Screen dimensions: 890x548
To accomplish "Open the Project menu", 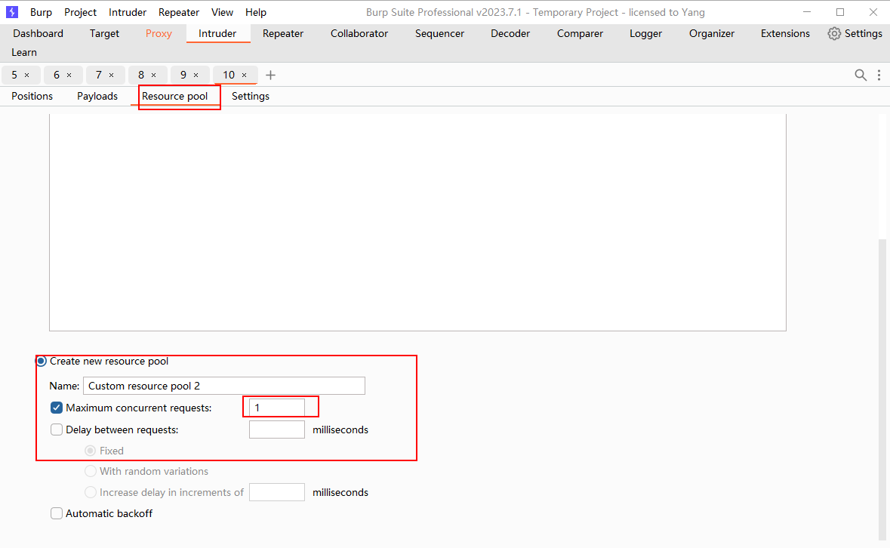I will coord(80,12).
